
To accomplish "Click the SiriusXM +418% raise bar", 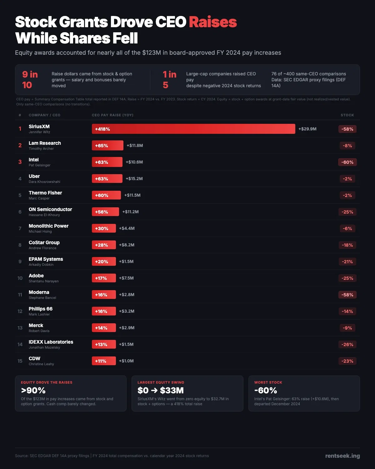I will (193, 129).
